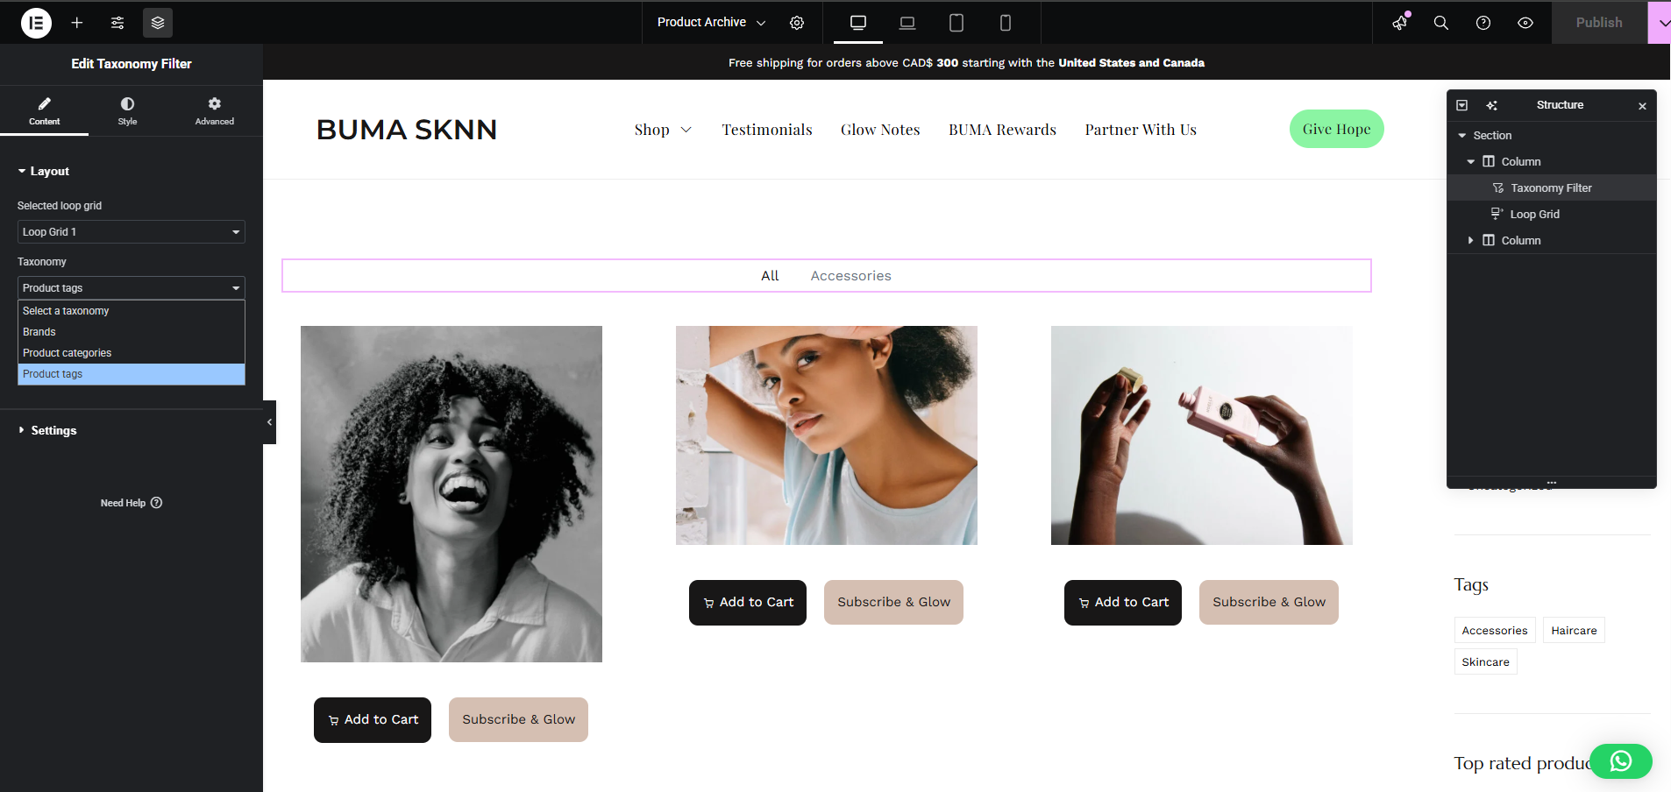This screenshot has height=792, width=1671.
Task: Choose Product tags option in list
Action: (x=132, y=374)
